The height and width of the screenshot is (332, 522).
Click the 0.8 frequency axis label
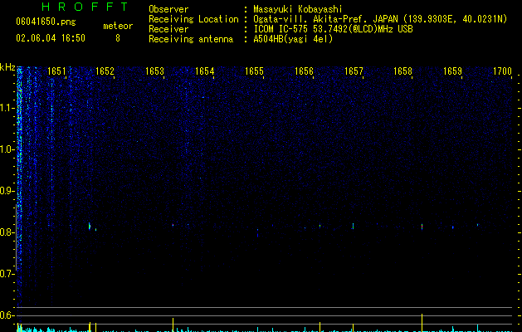pos(7,232)
